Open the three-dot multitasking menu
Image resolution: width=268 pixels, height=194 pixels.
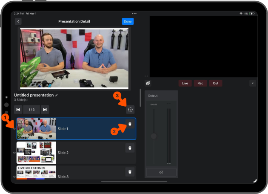(134, 14)
